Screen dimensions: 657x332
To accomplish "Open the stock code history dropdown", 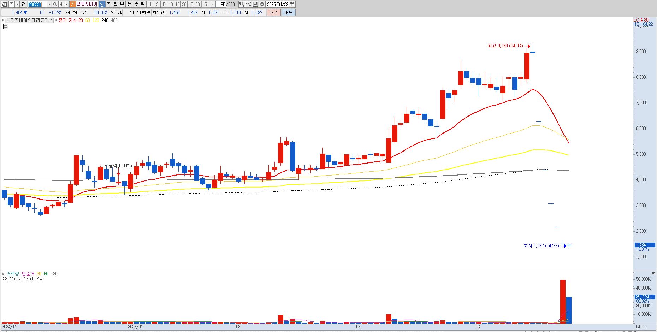I will (49, 4).
